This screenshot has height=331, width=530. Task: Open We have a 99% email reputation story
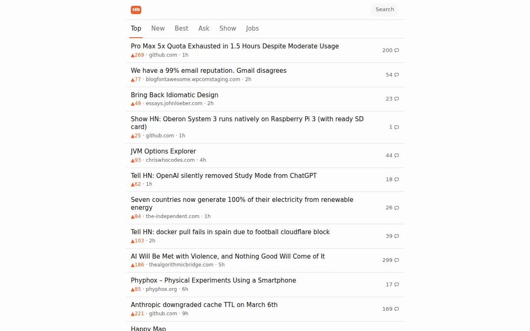209,70
